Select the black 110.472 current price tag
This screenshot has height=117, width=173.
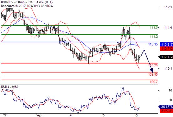click(166, 57)
